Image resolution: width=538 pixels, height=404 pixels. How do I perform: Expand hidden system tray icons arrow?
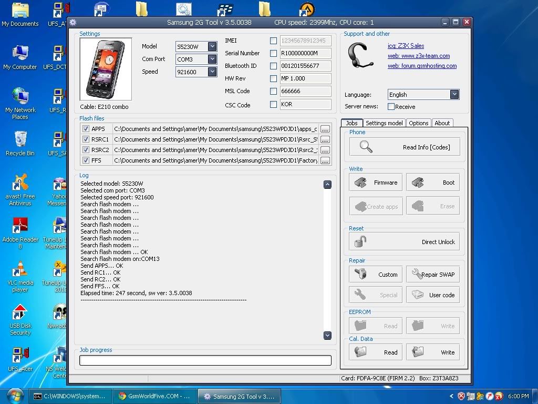451,396
